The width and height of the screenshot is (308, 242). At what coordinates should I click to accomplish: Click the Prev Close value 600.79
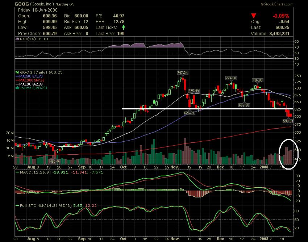[50, 34]
